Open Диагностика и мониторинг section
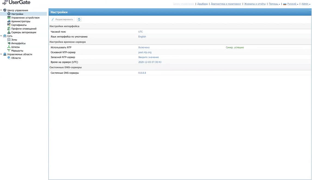Screen dimensions: 312x180 (226, 4)
